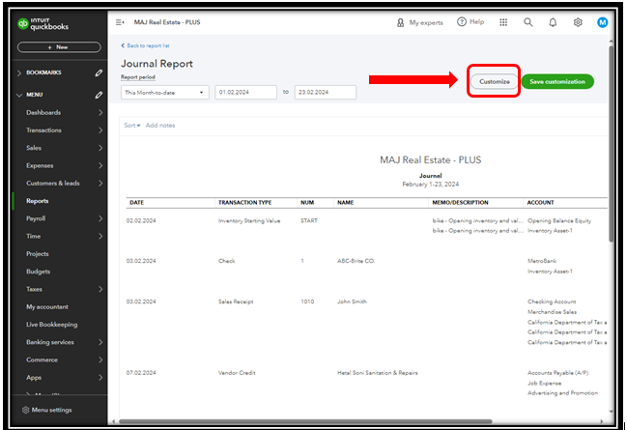Click the QuickBooks logo
The width and height of the screenshot is (627, 430).
click(x=43, y=24)
